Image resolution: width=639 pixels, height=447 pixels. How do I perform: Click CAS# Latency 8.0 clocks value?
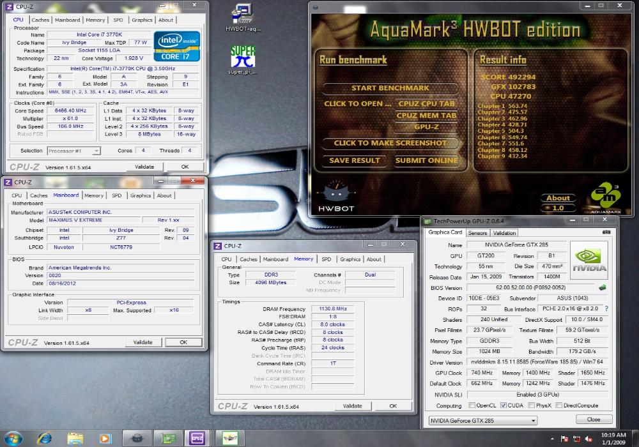click(332, 324)
